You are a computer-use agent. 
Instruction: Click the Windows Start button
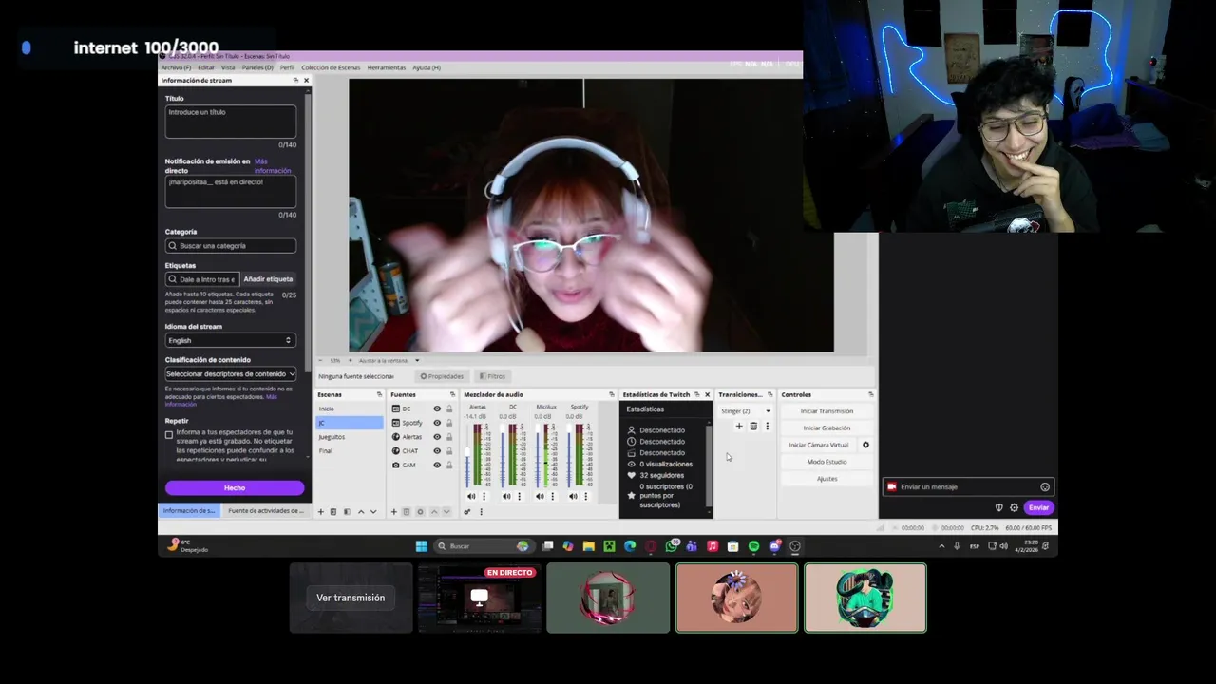(x=421, y=546)
